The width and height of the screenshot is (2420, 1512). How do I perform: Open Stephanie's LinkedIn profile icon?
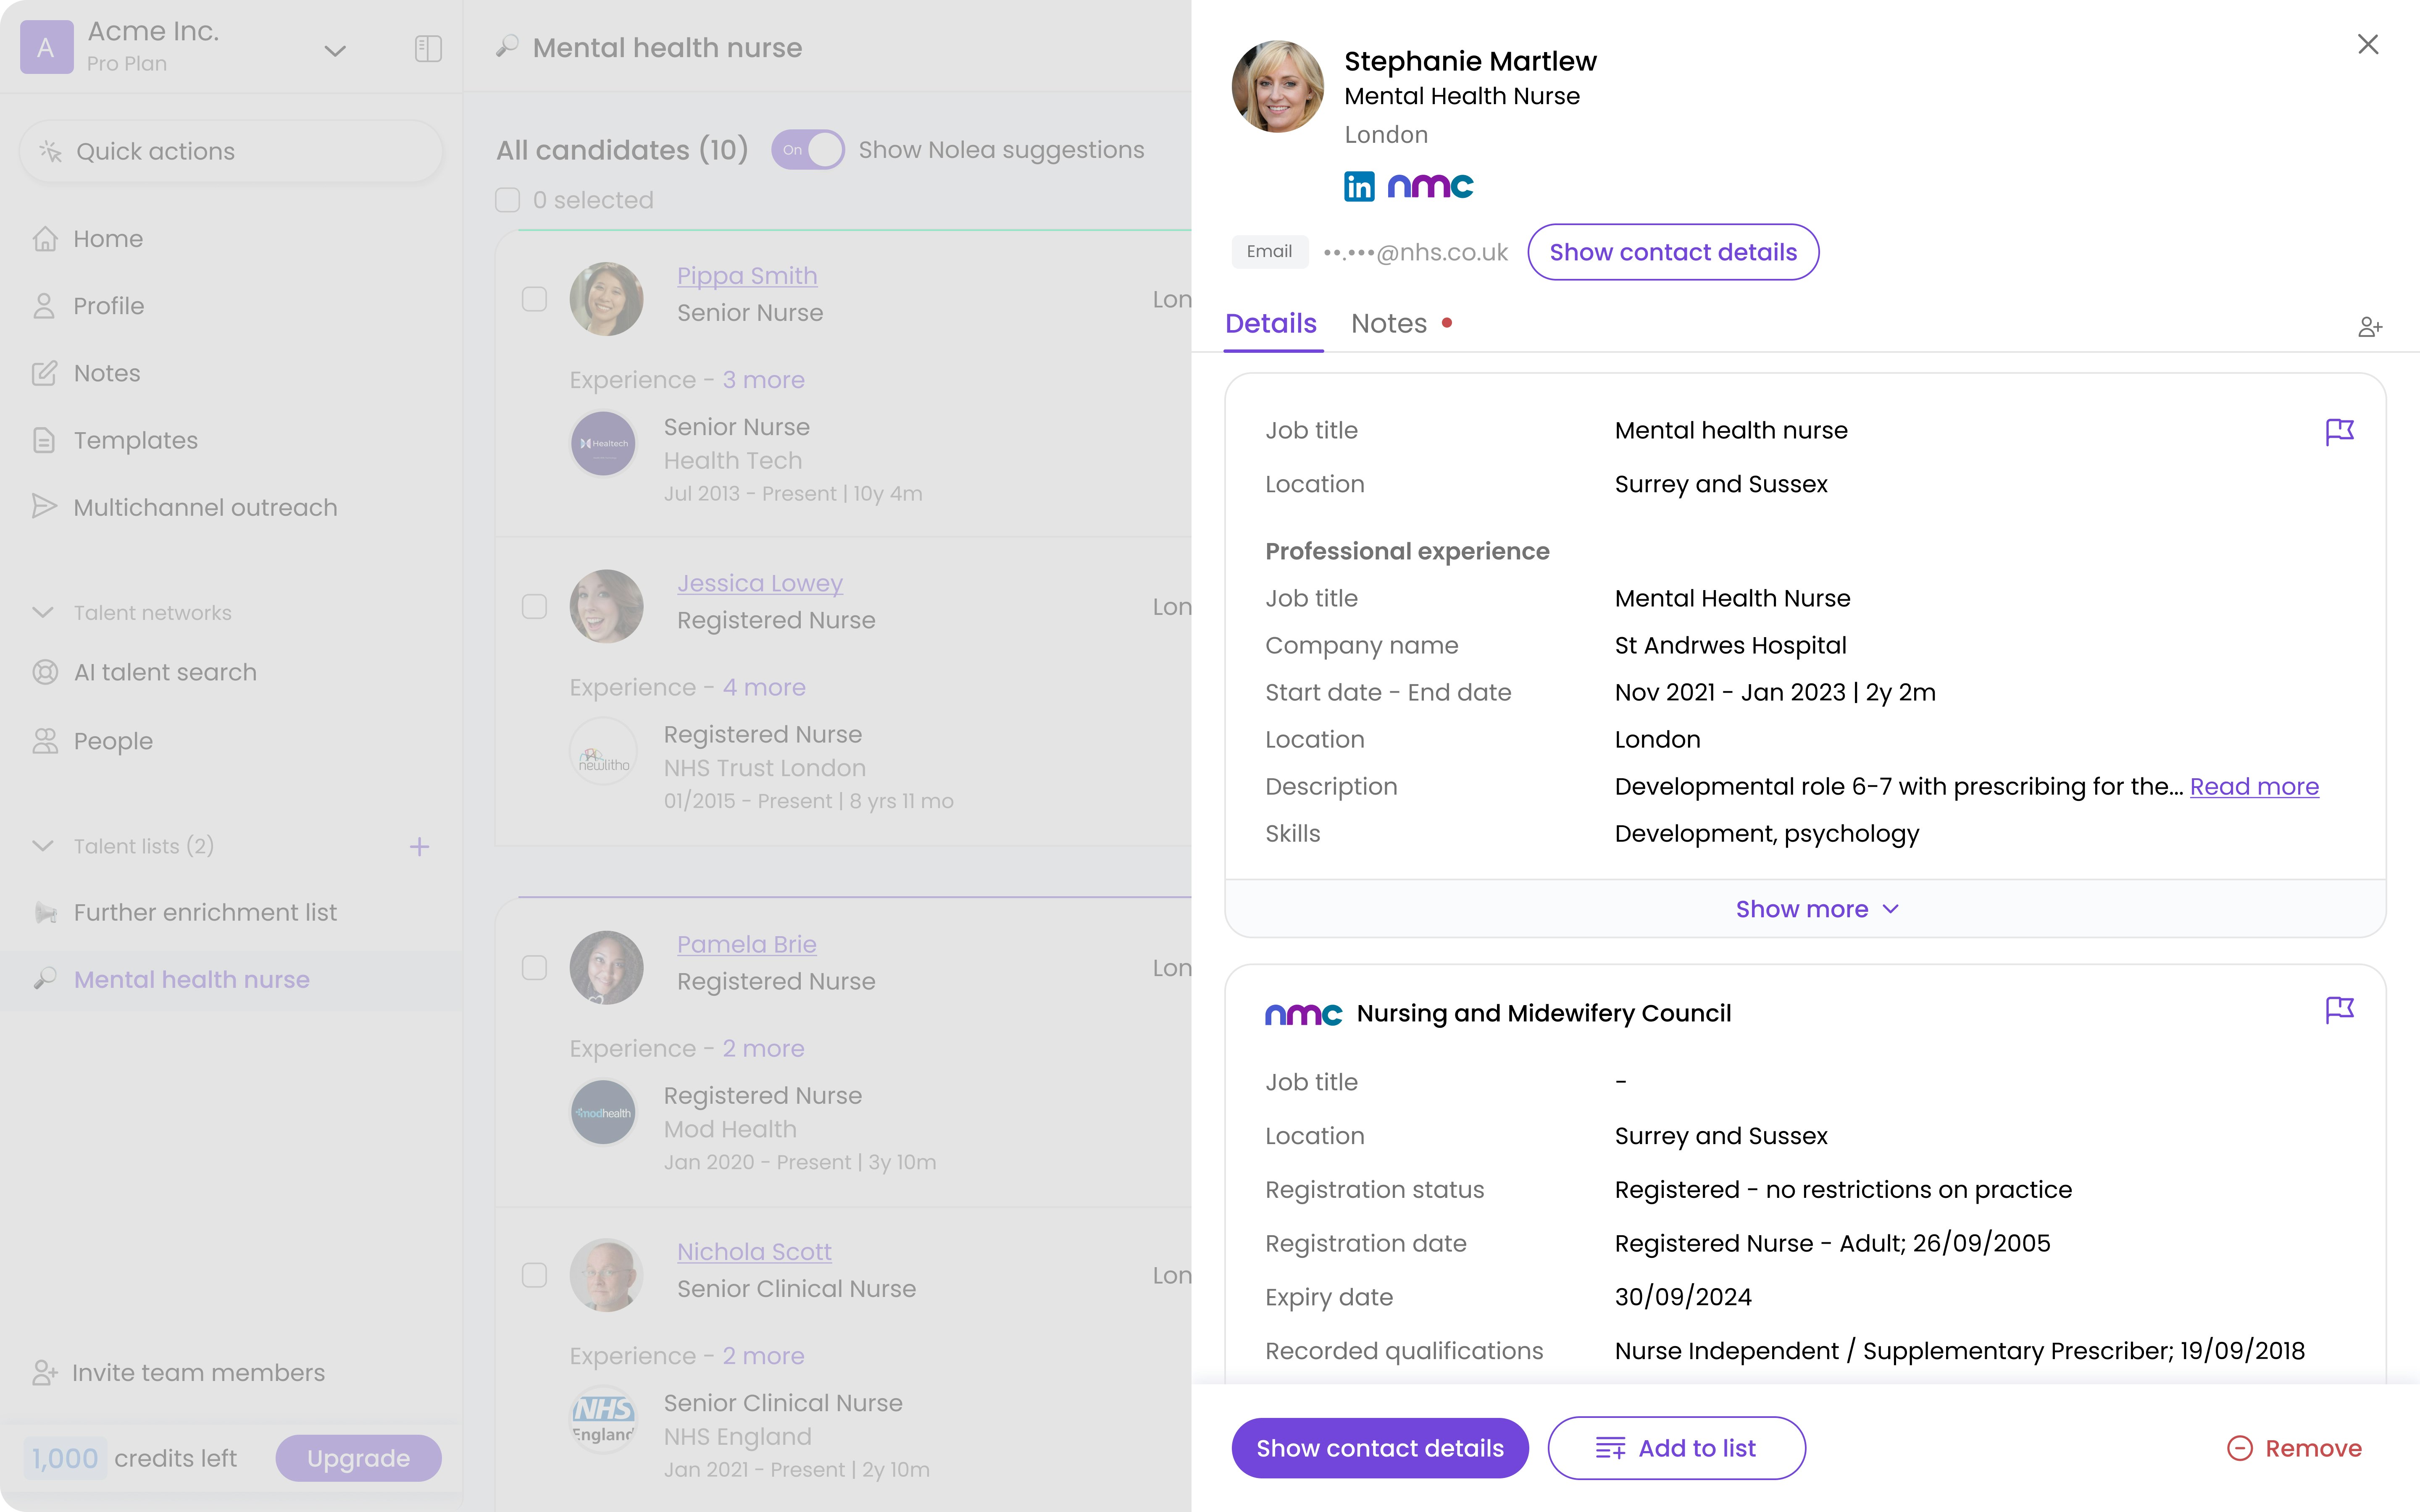pyautogui.click(x=1358, y=186)
